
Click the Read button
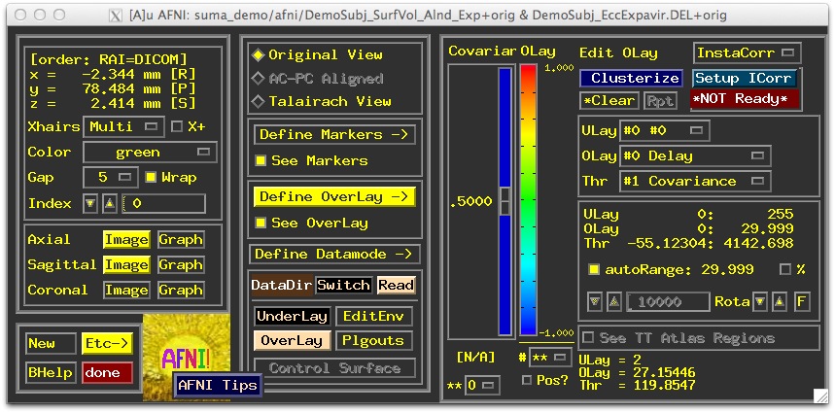[397, 286]
